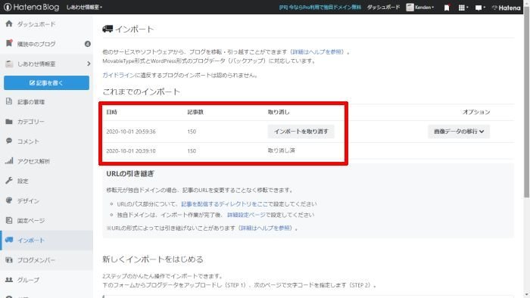Image resolution: width=530 pixels, height=298 pixels.
Task: Open 記事の管理 in sidebar
Action: coord(31,102)
